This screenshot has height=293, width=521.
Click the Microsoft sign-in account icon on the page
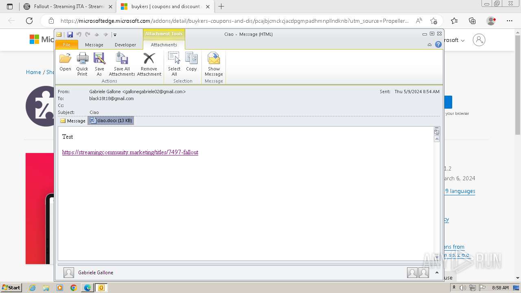[x=479, y=40]
